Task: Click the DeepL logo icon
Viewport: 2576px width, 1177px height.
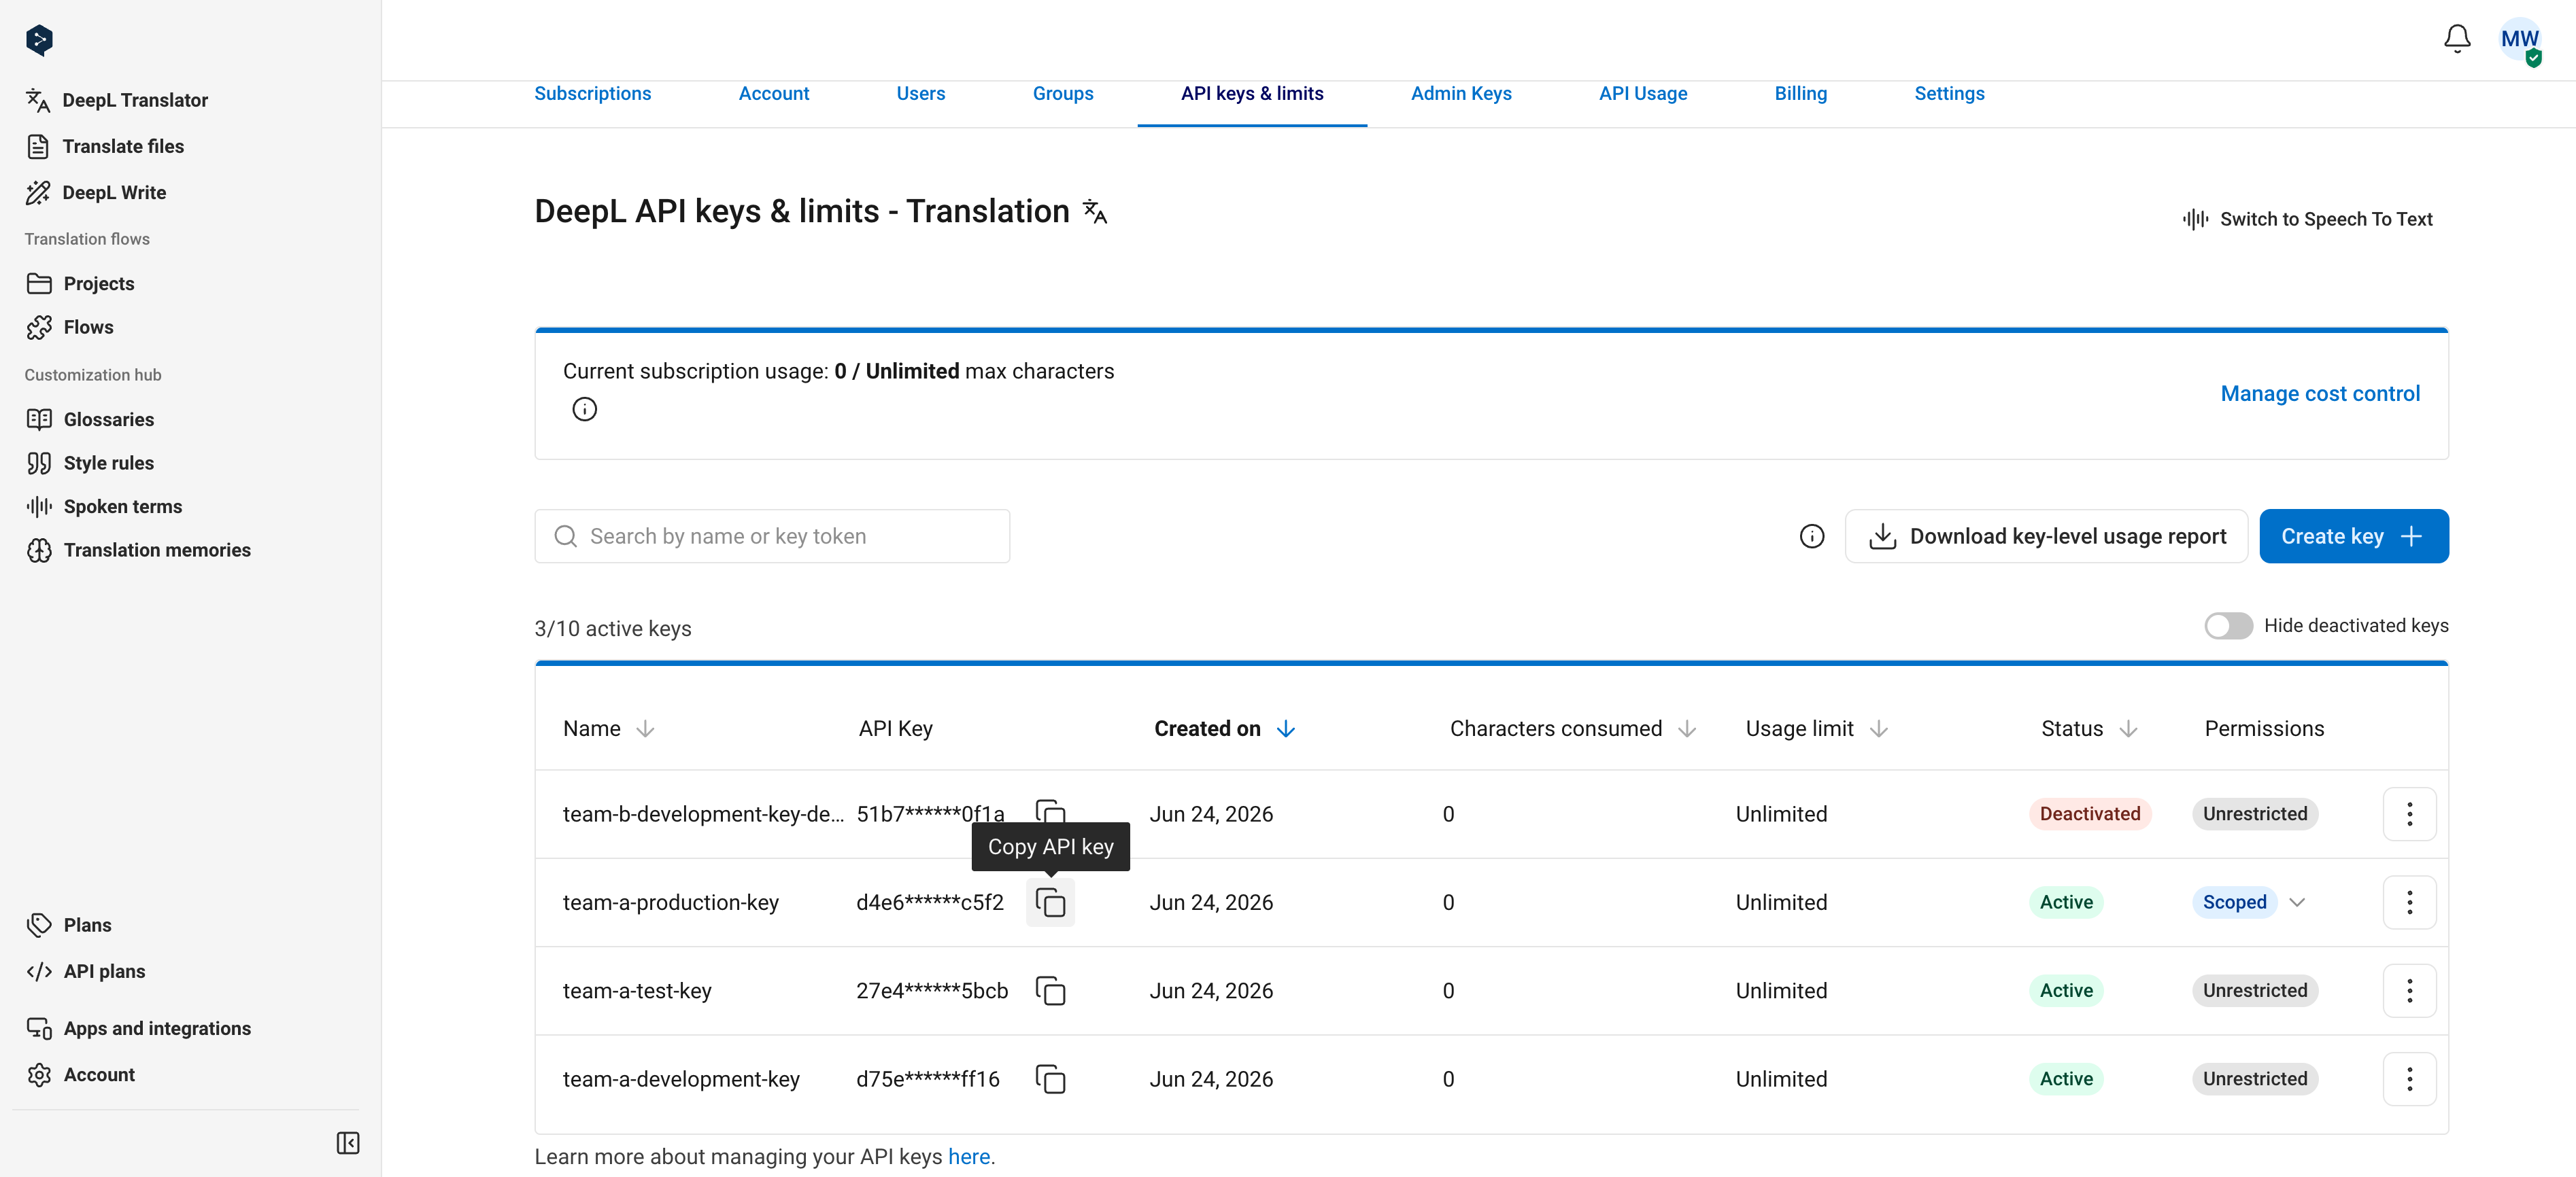Action: point(39,40)
